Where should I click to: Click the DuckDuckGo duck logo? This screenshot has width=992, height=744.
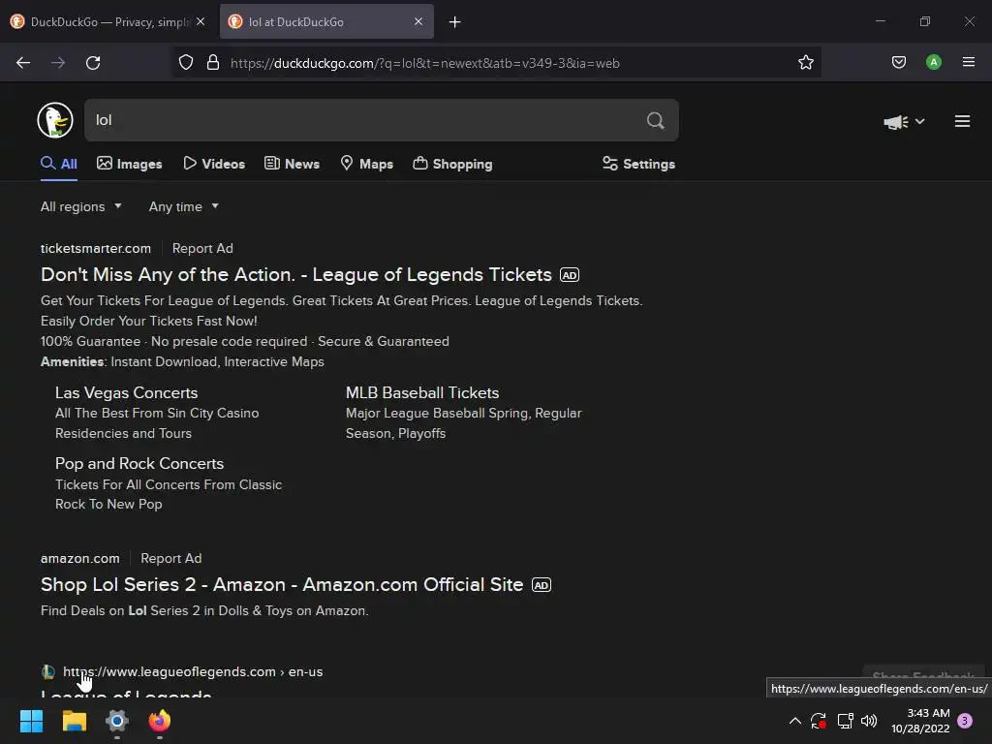point(55,120)
